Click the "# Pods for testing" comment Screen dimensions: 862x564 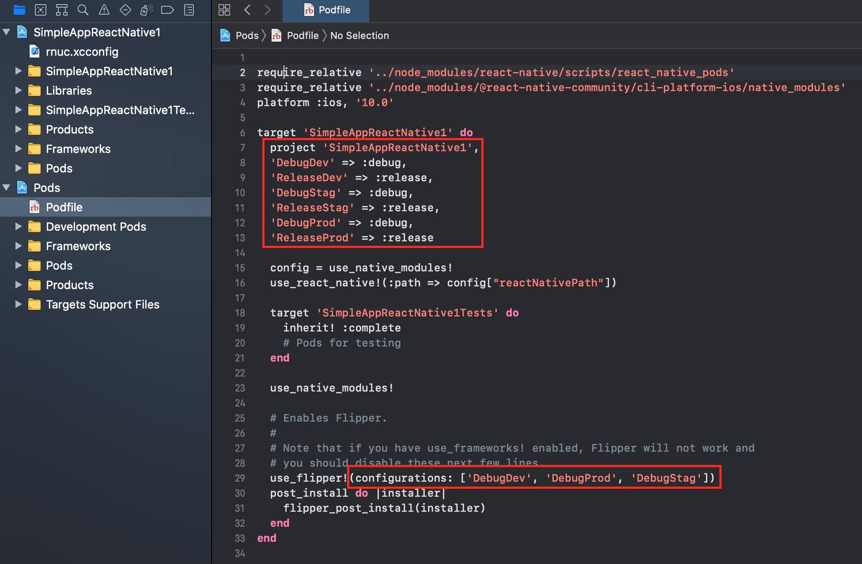[x=342, y=343]
